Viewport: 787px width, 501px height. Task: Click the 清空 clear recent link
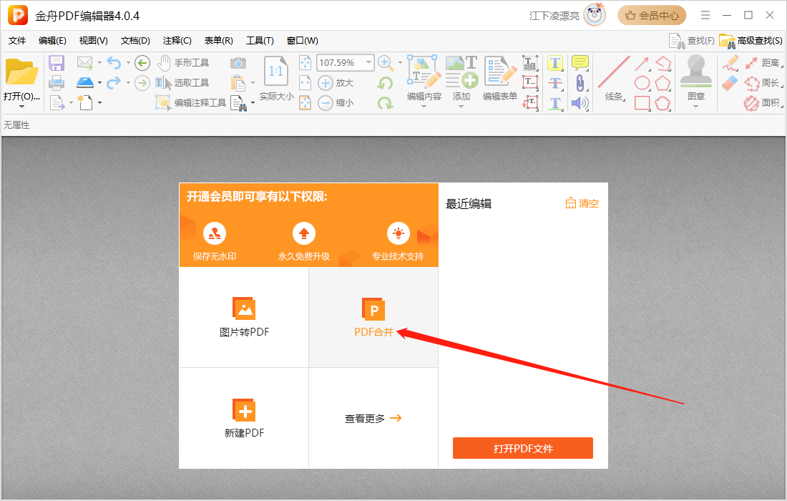pos(582,203)
